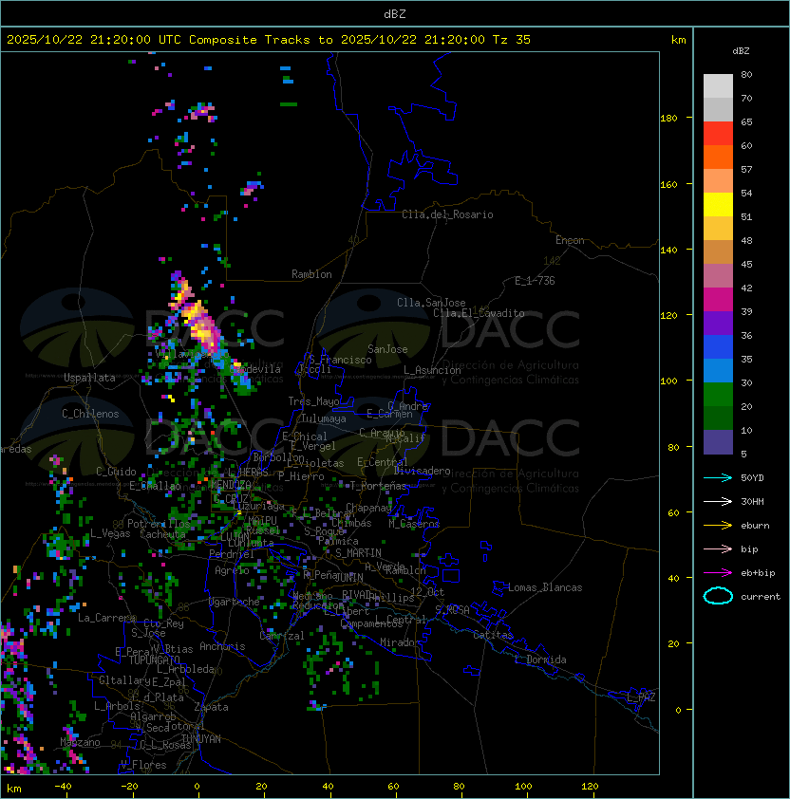Click the 'Tulumaya' map label
The height and width of the screenshot is (799, 790).
[x=324, y=418]
